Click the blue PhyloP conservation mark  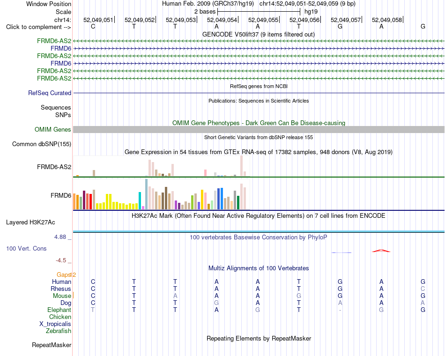tap(341, 252)
